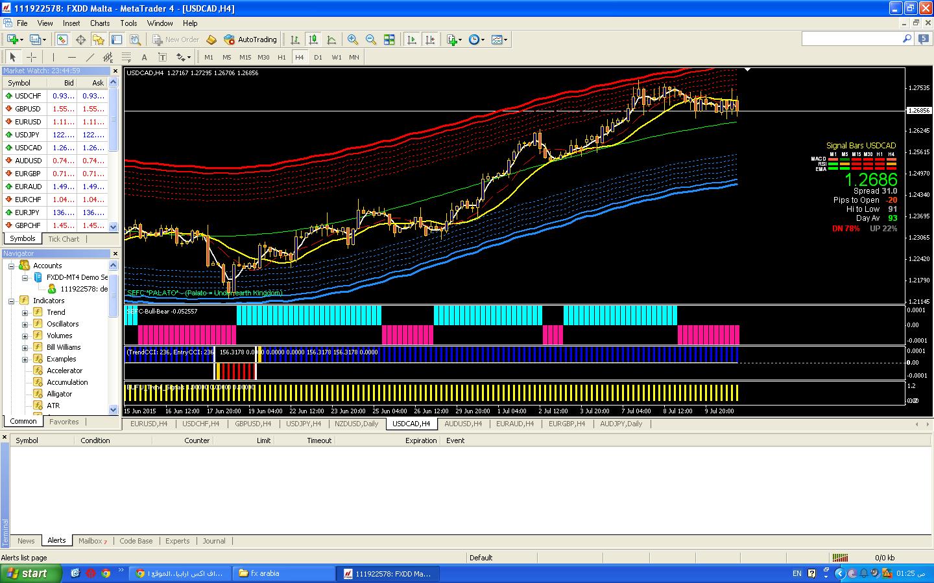The width and height of the screenshot is (934, 583).
Task: Click the search magnifier icon
Action: pos(907,39)
